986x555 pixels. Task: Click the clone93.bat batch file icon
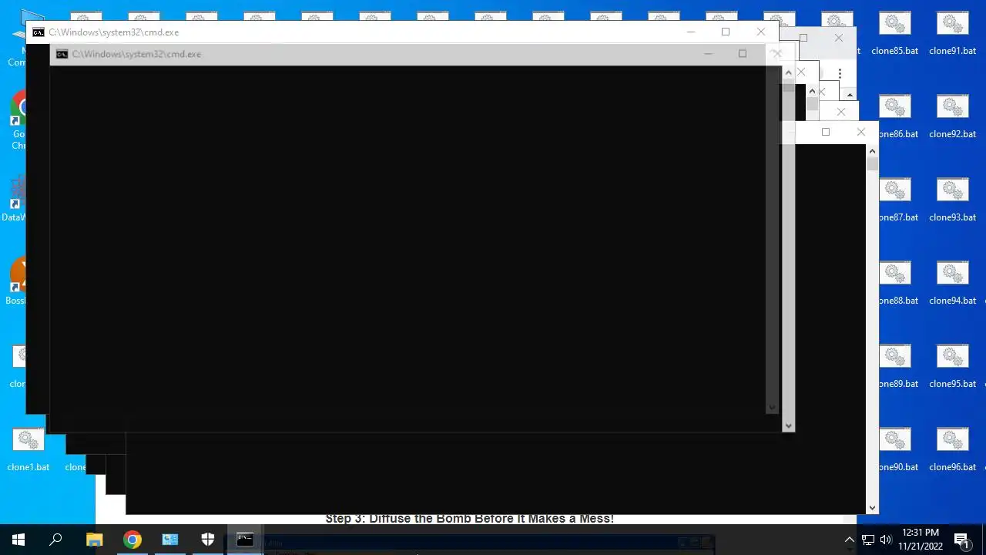[952, 201]
